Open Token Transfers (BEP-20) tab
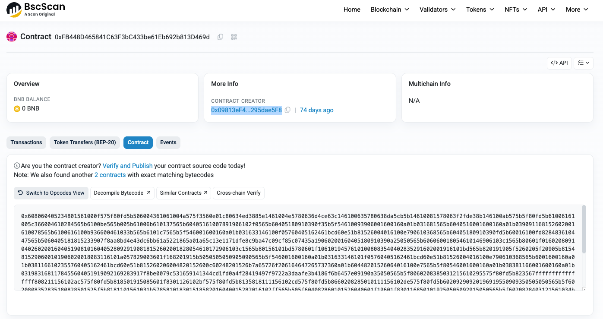Image resolution: width=603 pixels, height=319 pixels. pos(85,142)
